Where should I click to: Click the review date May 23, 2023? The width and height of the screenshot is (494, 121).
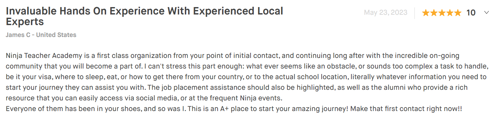coord(385,13)
